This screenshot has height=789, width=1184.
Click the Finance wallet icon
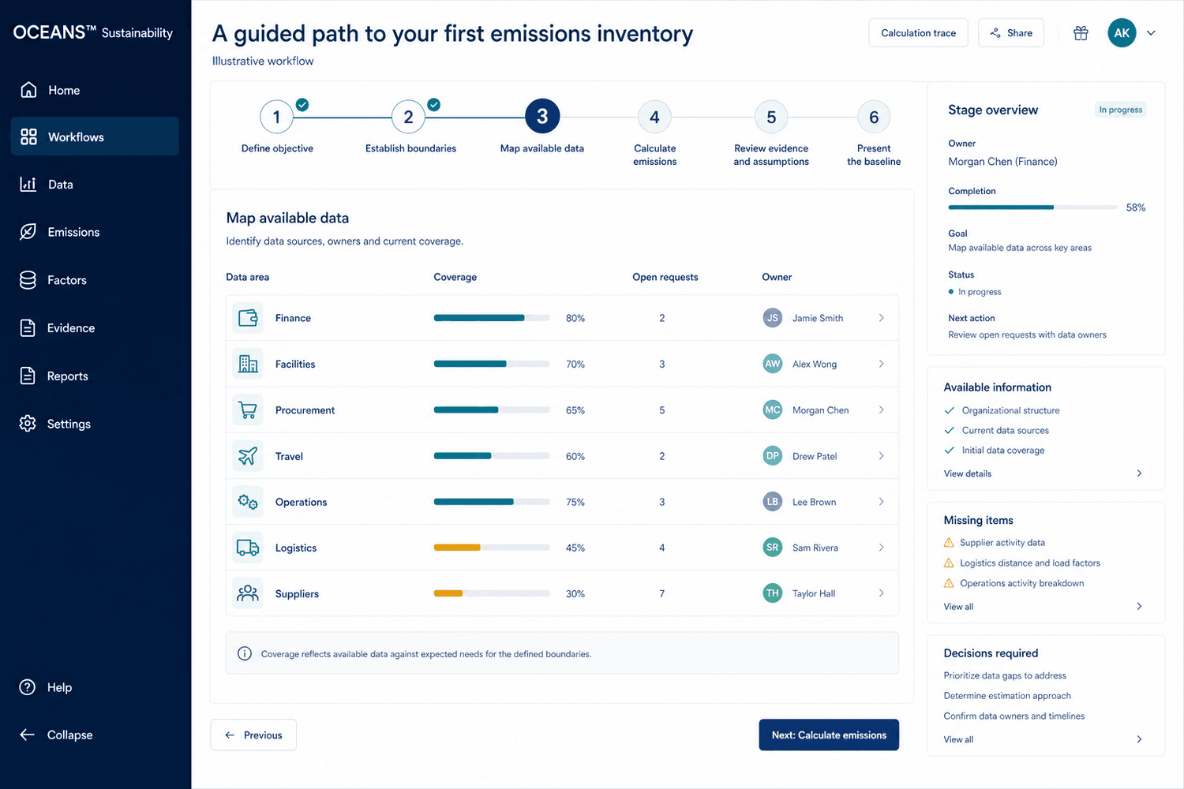[248, 318]
